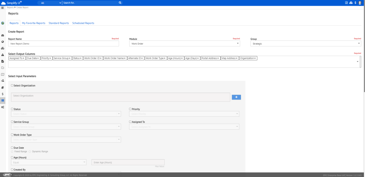Click the search magnifier icon

tap(120, 2)
